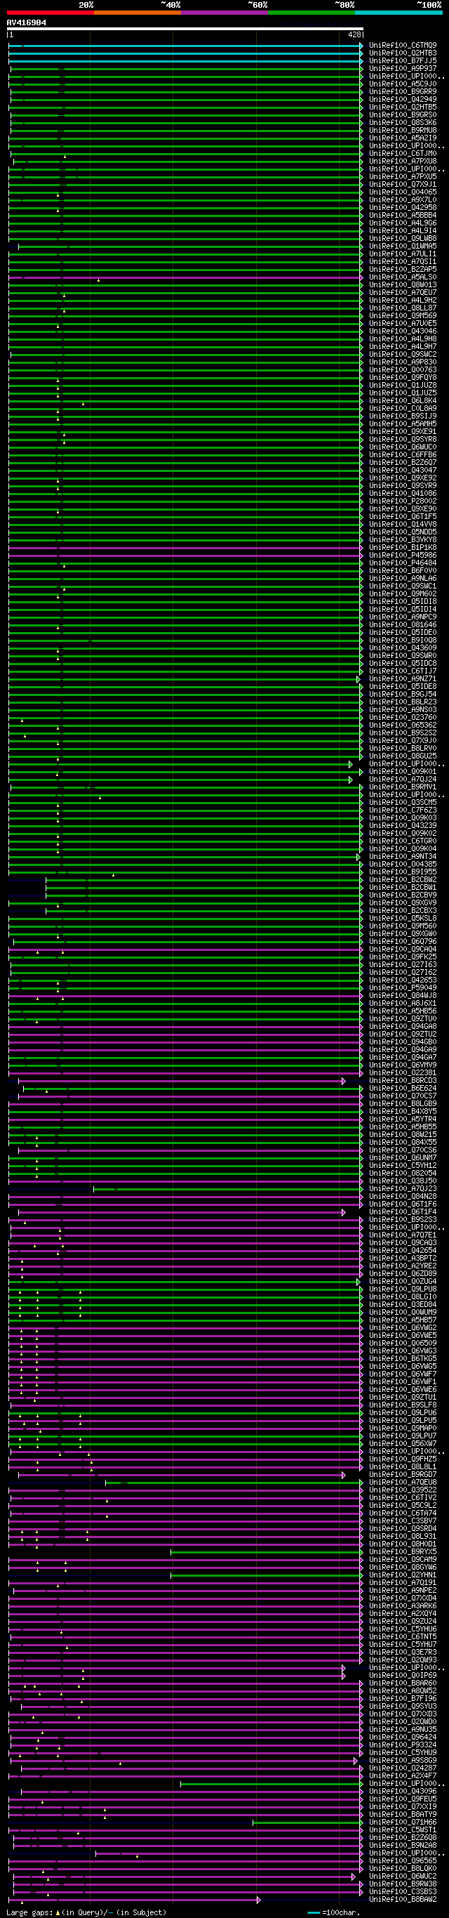Select hit label UniRef100_Q5KSL8
Image resolution: width=449 pixels, height=1918 pixels.
click(402, 918)
